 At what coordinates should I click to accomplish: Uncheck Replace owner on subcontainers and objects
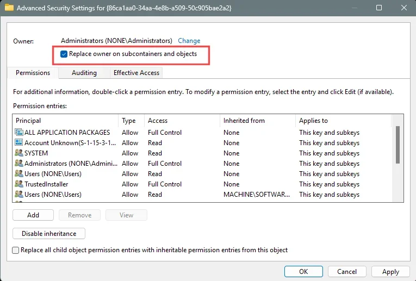64,54
